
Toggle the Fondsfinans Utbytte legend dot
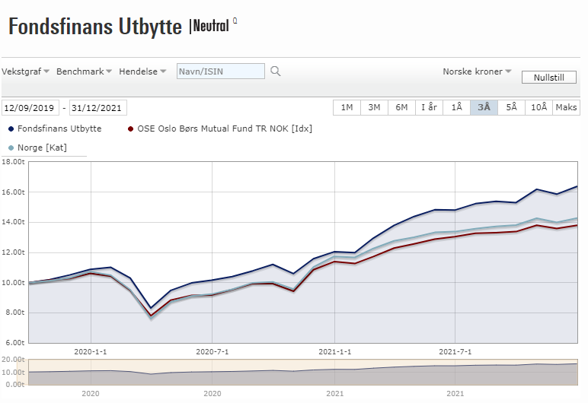[11, 129]
